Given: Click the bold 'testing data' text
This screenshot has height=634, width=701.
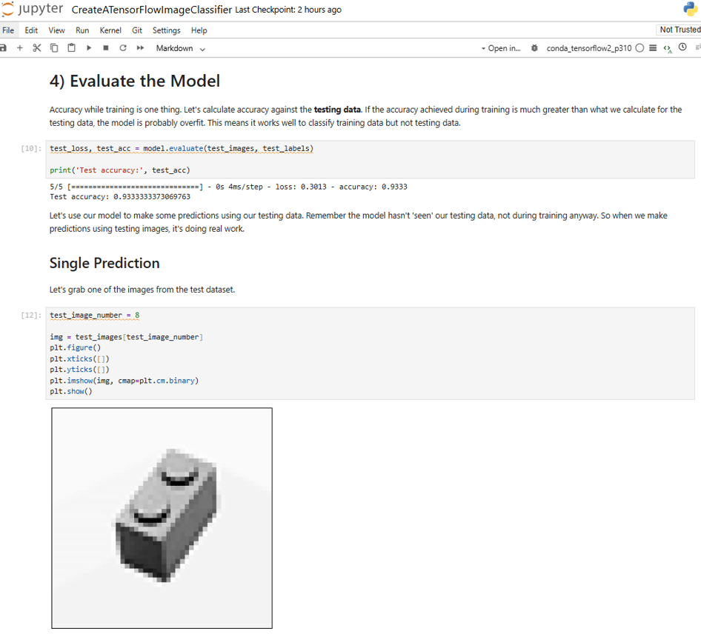Looking at the screenshot, I should click(x=337, y=110).
